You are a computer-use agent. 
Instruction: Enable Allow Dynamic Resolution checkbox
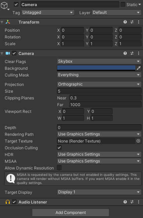(59, 168)
